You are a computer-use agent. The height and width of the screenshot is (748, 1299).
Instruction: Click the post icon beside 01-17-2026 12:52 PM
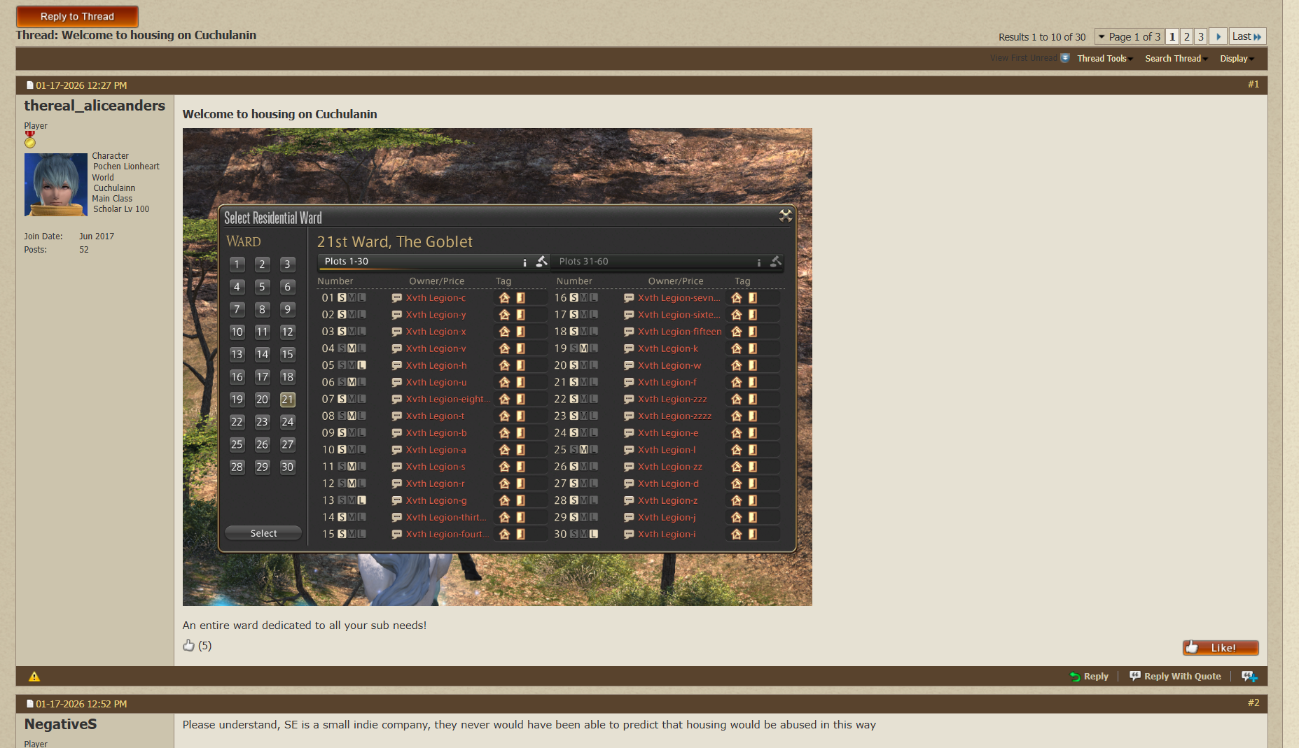point(30,704)
